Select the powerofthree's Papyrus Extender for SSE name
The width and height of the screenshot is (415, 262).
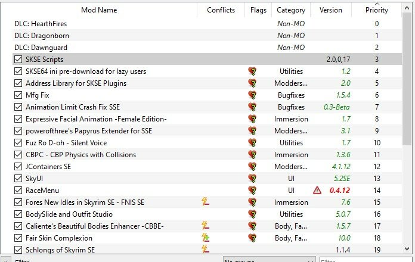(x=89, y=131)
